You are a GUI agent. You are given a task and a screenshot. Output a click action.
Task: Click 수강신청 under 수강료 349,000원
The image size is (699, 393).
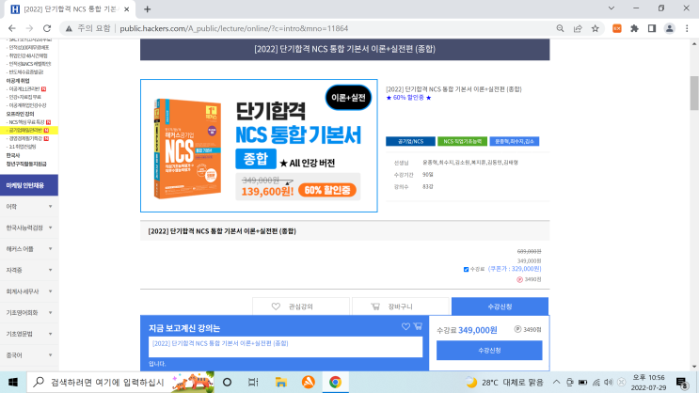click(x=489, y=351)
